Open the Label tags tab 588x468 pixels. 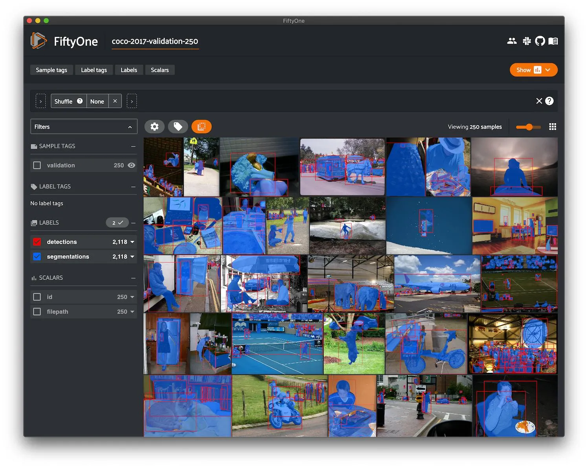click(94, 70)
